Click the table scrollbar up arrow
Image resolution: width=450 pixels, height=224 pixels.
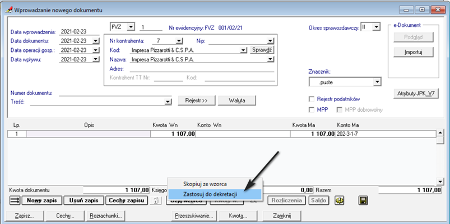[x=440, y=133]
